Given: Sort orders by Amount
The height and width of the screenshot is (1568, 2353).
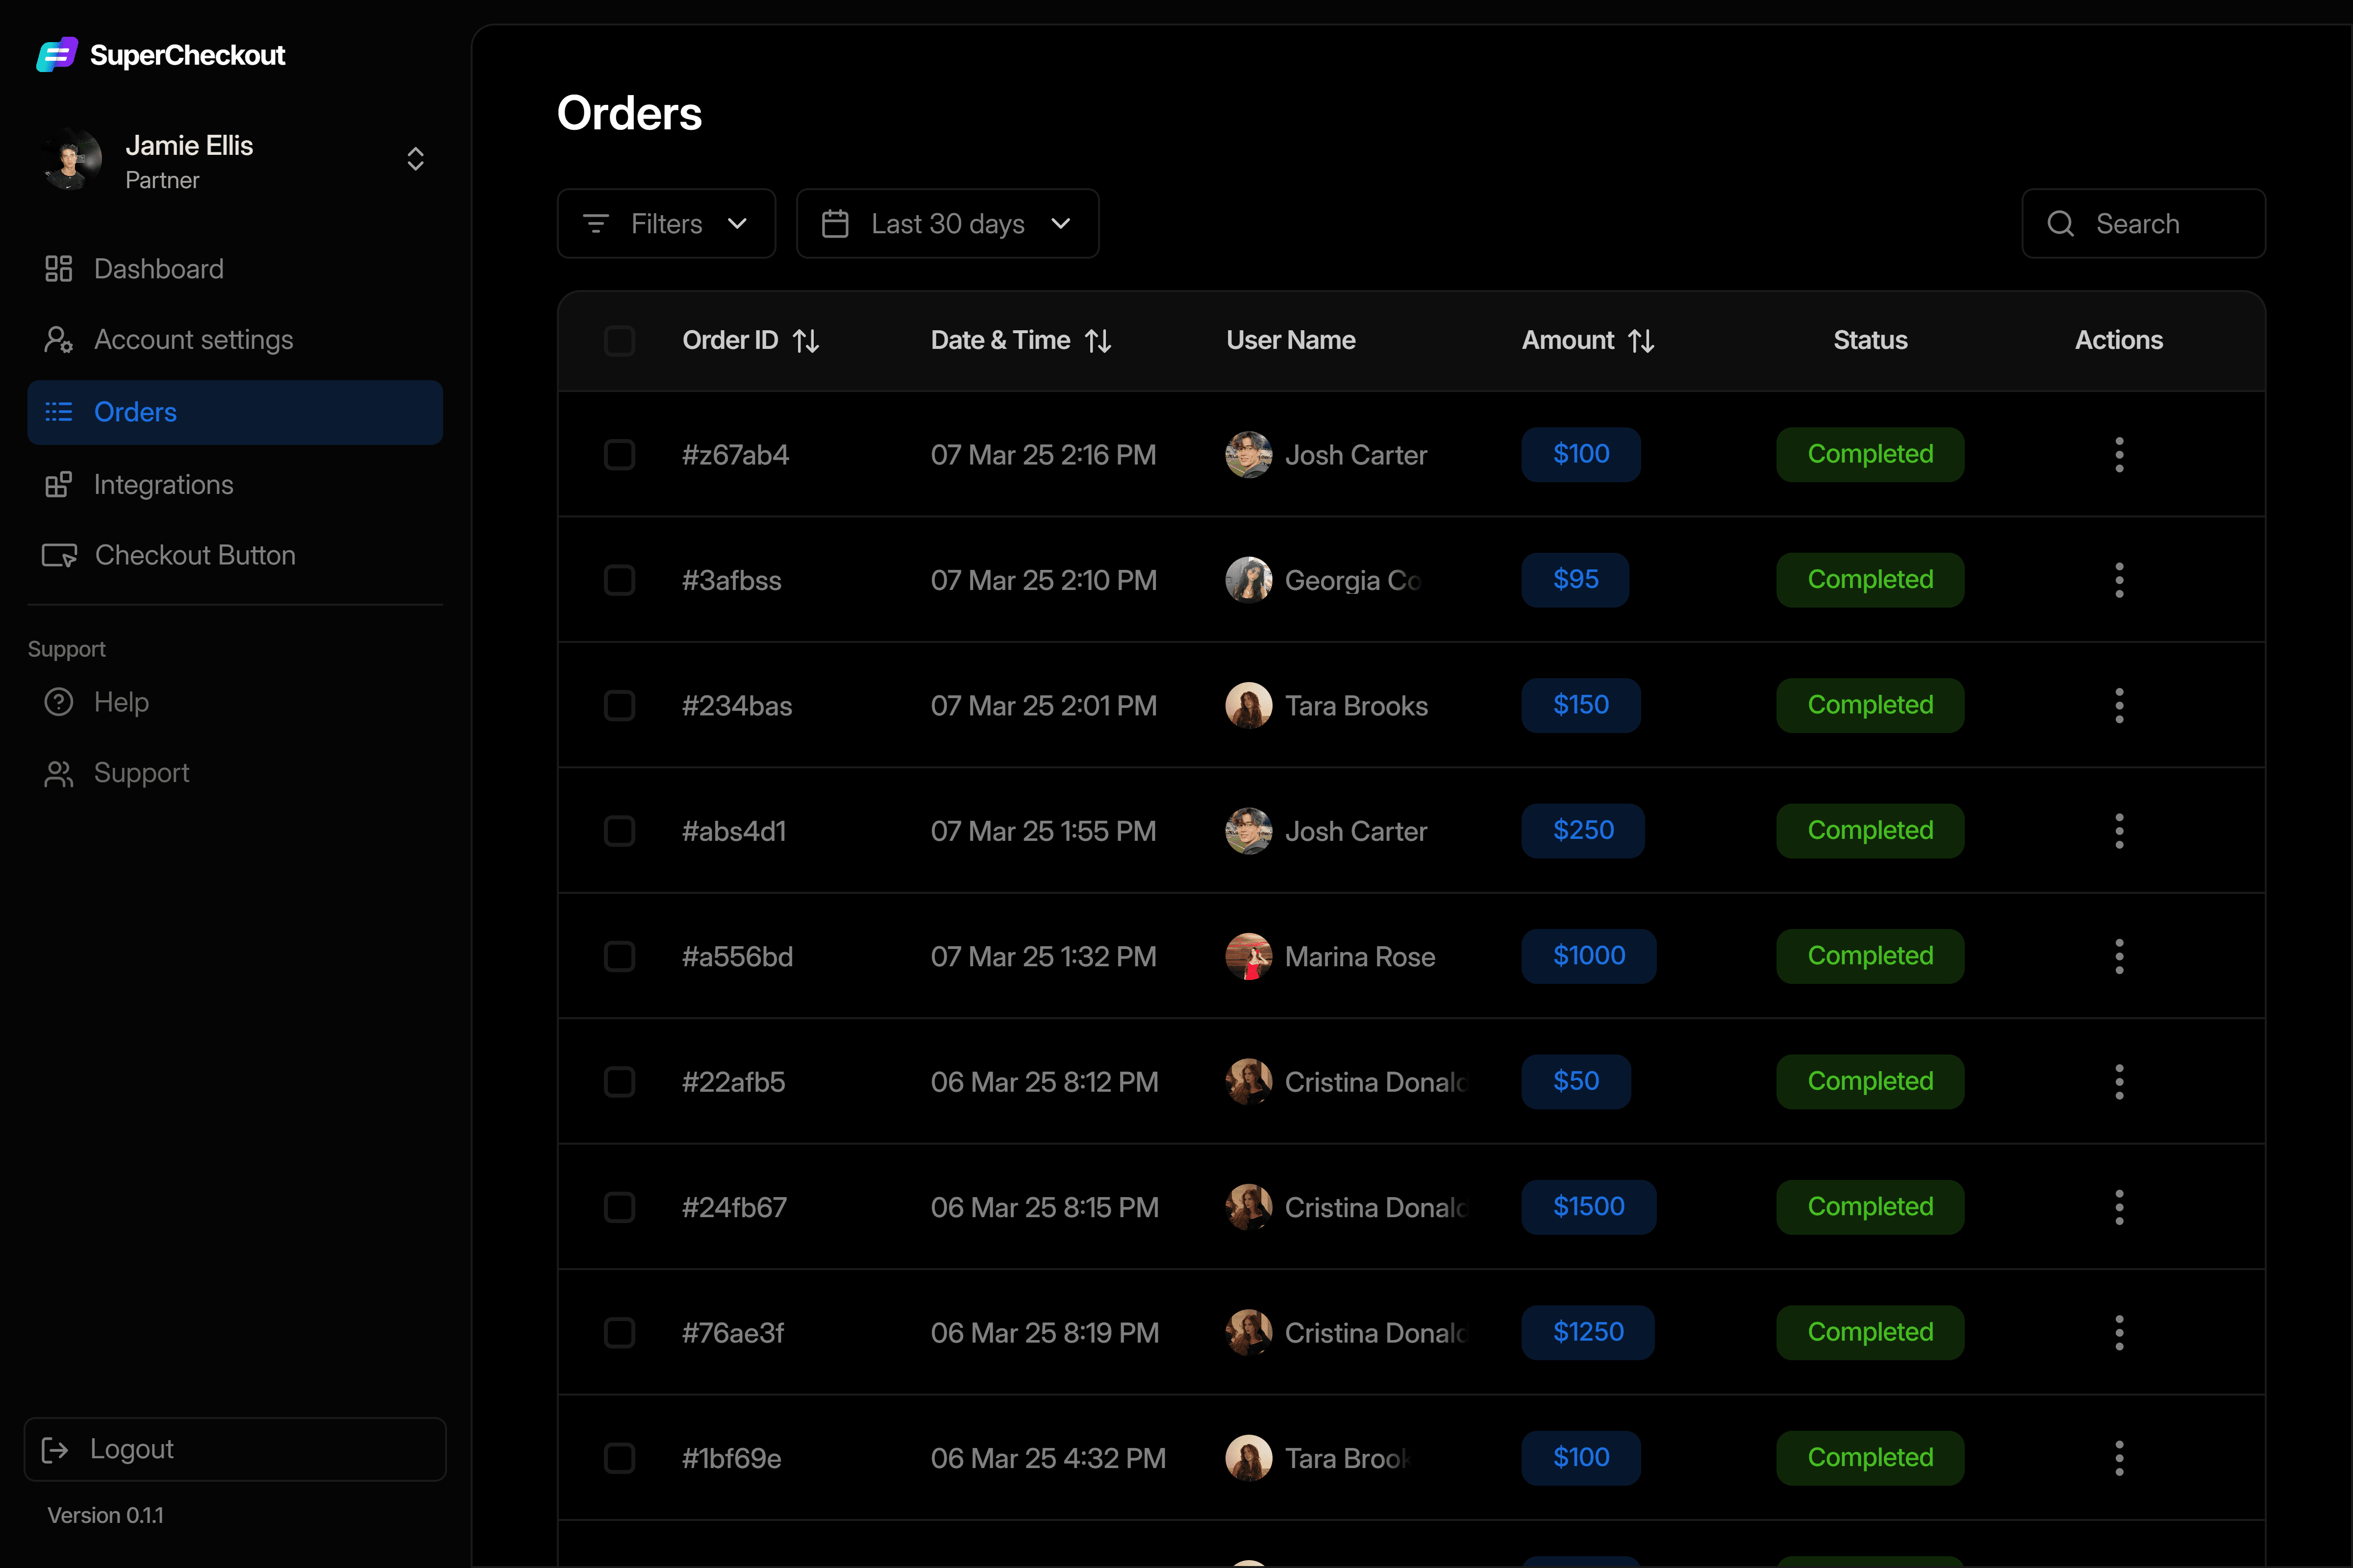Looking at the screenshot, I should click(1641, 341).
